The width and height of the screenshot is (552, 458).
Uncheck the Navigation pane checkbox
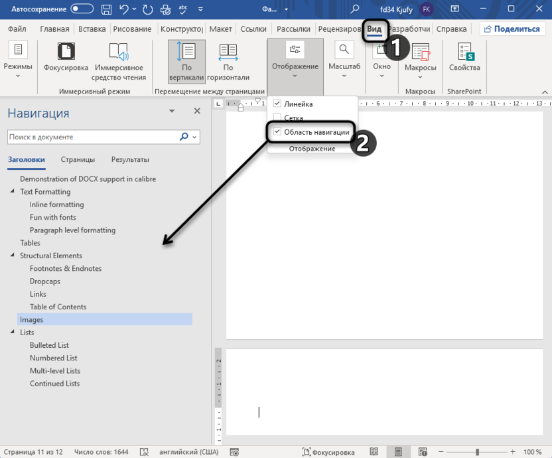(277, 131)
